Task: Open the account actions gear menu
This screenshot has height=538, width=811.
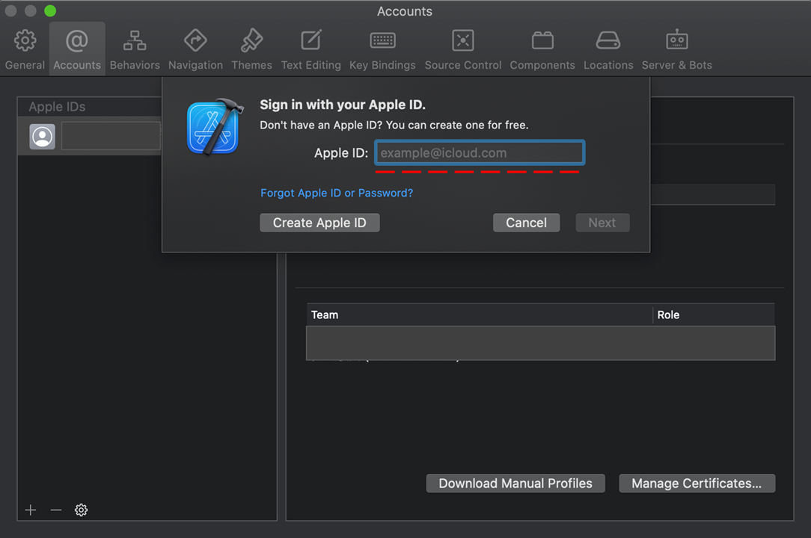Action: 82,510
